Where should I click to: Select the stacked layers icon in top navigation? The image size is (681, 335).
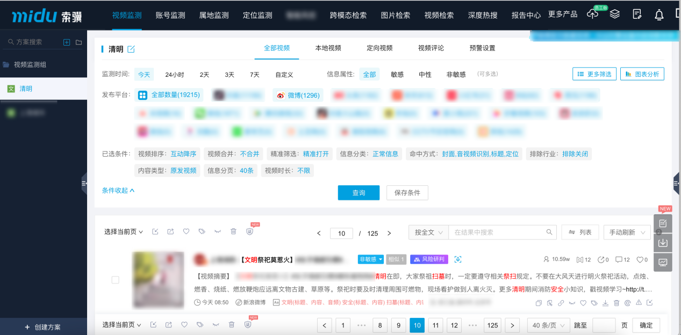tap(614, 14)
